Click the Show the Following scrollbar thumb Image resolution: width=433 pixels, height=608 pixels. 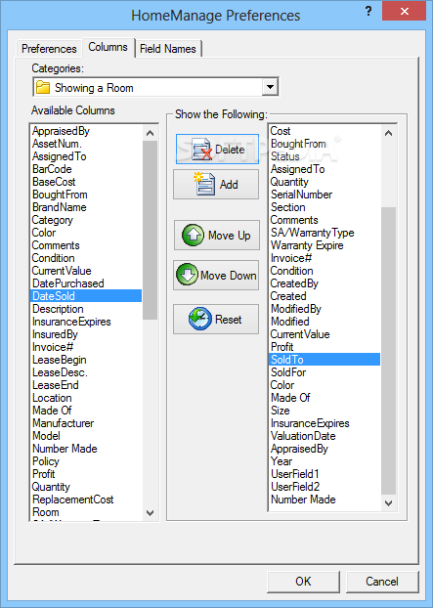click(388, 351)
